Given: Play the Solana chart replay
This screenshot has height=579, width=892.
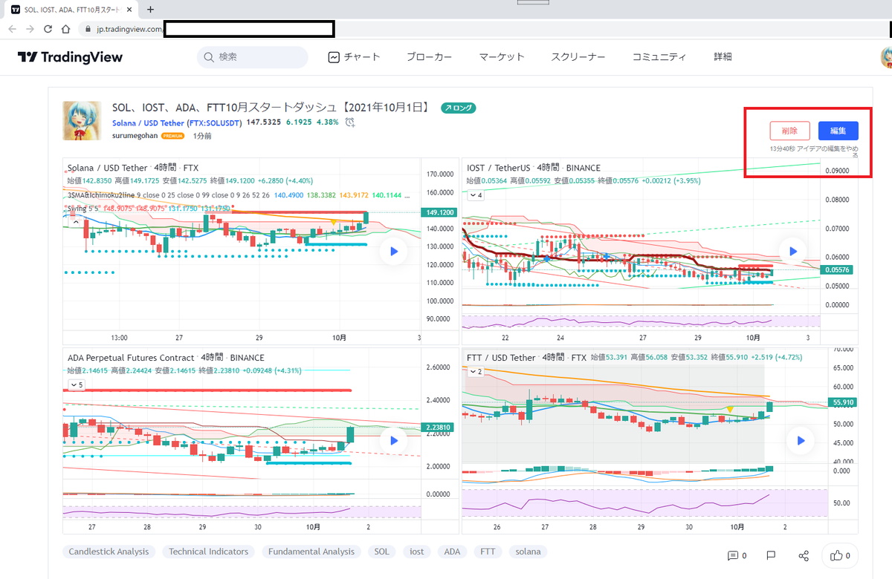Looking at the screenshot, I should tap(394, 252).
